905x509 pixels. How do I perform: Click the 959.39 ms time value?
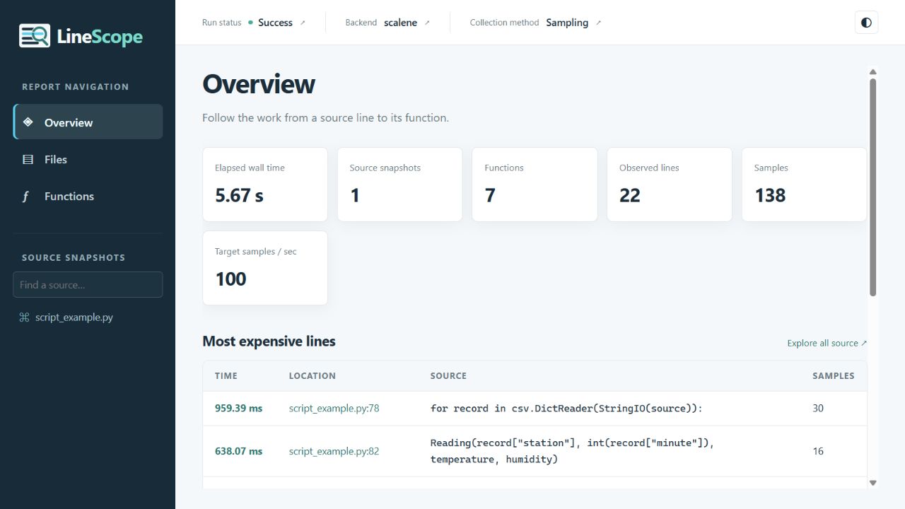(238, 408)
